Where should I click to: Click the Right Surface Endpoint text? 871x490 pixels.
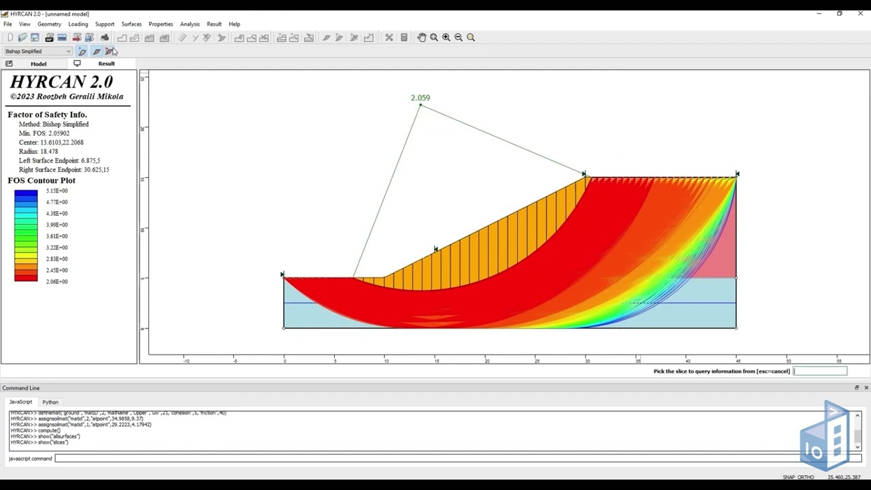click(64, 169)
